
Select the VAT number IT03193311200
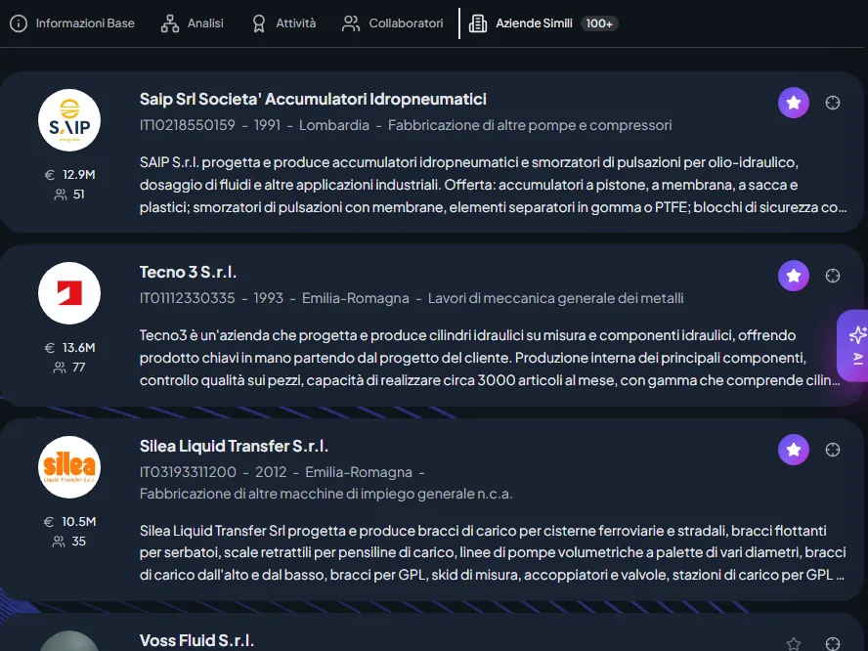(x=188, y=472)
